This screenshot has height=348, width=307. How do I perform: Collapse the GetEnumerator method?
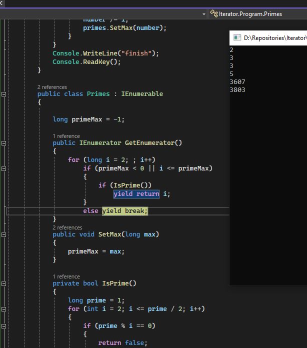4,143
